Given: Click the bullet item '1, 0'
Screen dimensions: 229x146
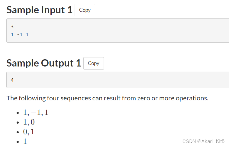Looking at the screenshot, I should pyautogui.click(x=29, y=122).
